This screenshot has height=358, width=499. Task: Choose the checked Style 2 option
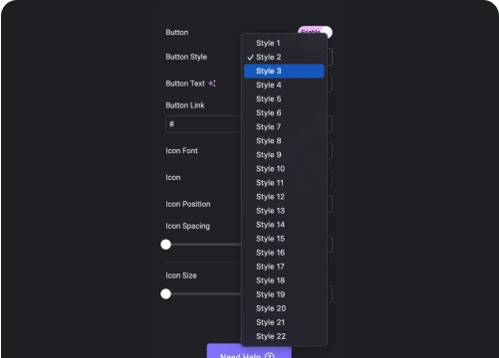[x=284, y=57]
